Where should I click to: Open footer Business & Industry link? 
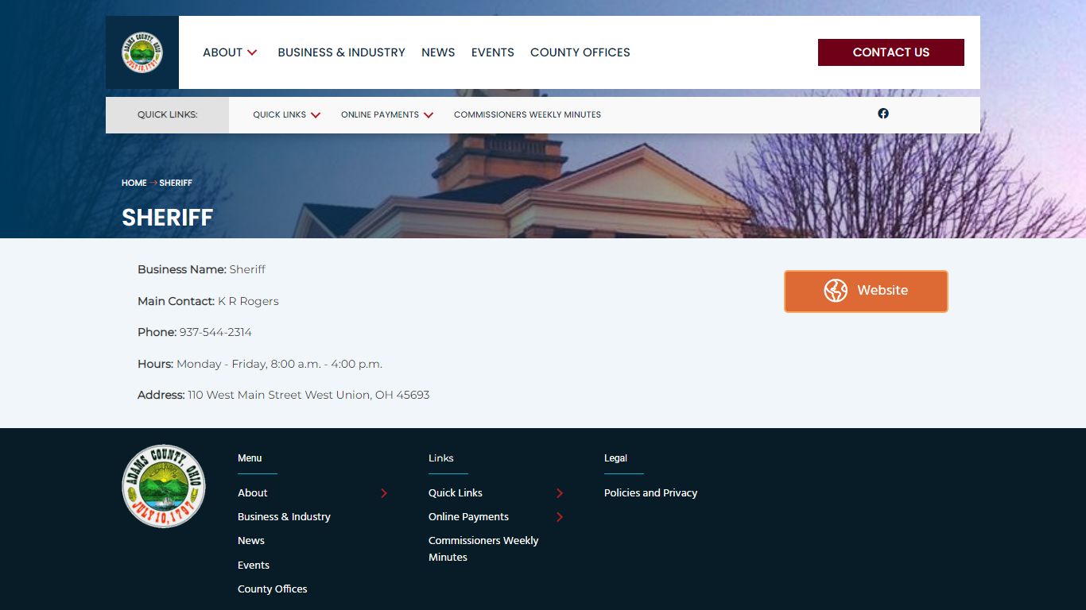point(284,517)
